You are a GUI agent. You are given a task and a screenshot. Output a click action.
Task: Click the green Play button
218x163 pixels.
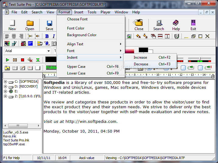coord(8,60)
